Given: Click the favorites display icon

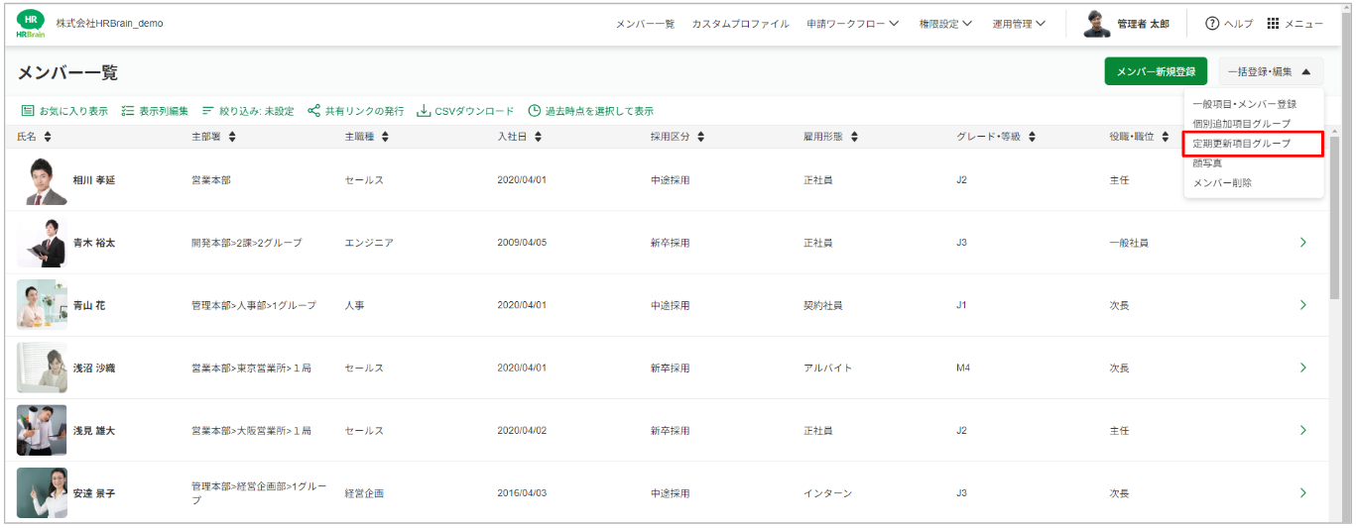Looking at the screenshot, I should [x=28, y=111].
